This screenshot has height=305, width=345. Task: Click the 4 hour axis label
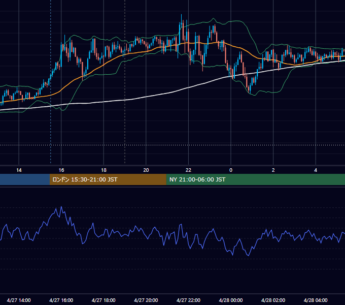coord(316,170)
